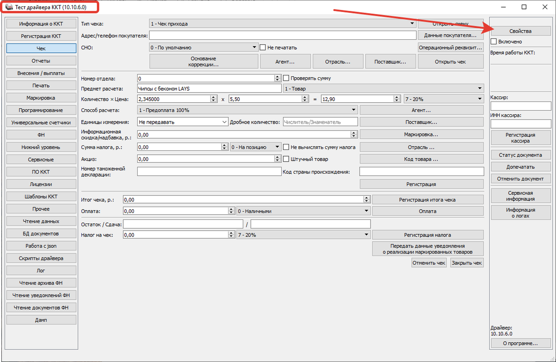Click Данные покупателя button
The height and width of the screenshot is (362, 556).
coord(451,35)
